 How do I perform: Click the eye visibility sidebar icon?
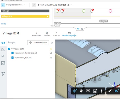click(x=3, y=43)
